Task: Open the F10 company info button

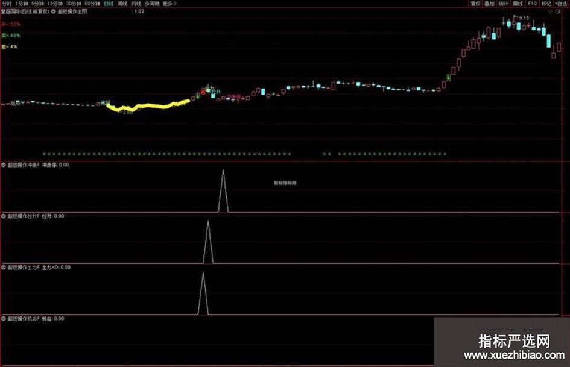Action: coord(532,4)
